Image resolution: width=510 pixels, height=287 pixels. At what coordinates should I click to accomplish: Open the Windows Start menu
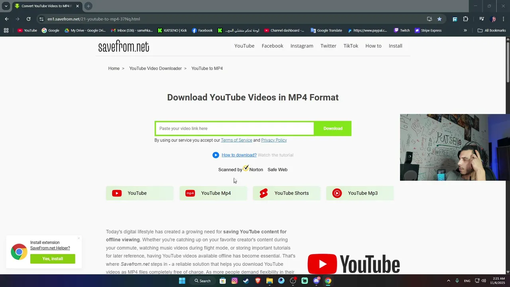182,281
